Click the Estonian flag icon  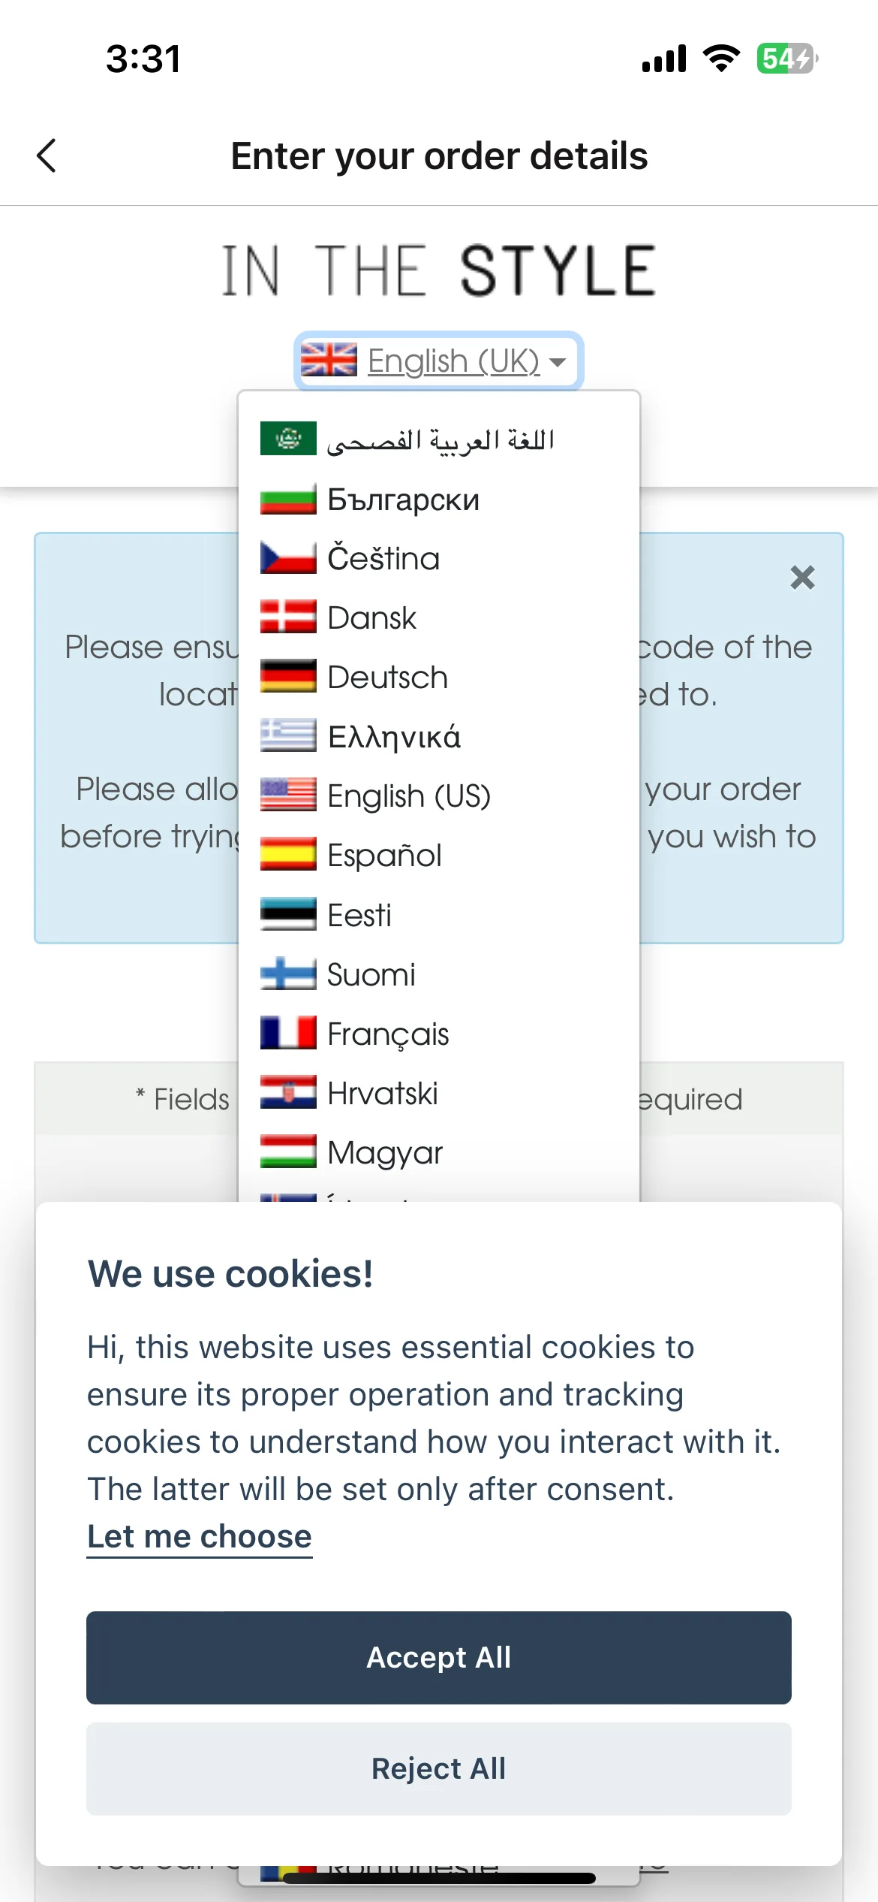coord(288,914)
